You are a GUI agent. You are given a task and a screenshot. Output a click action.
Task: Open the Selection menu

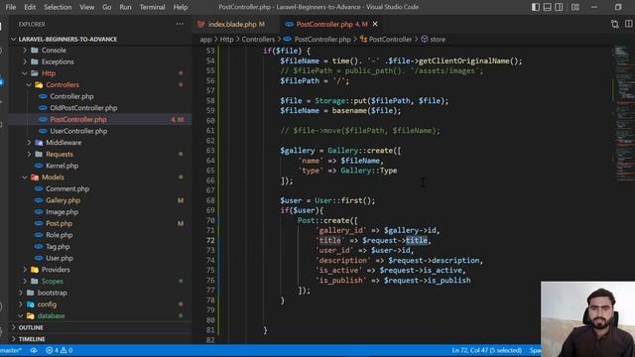58,7
